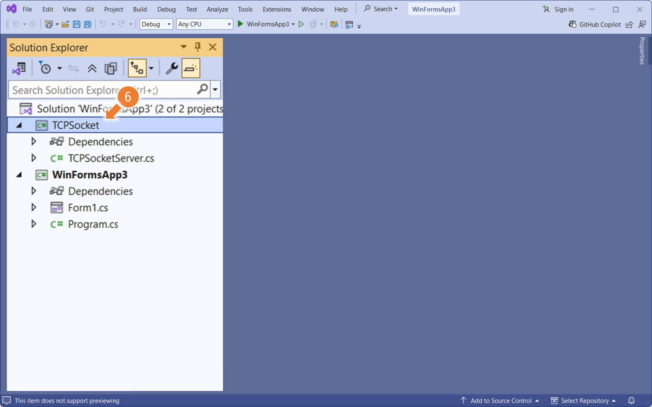Open startup project dropdown arrow next to WinFormsApp3

click(293, 24)
